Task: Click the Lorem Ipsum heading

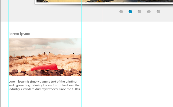Action: pyautogui.click(x=19, y=34)
